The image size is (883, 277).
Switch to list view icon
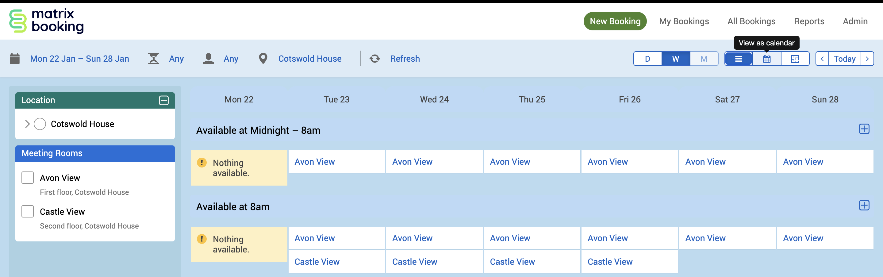click(x=738, y=59)
